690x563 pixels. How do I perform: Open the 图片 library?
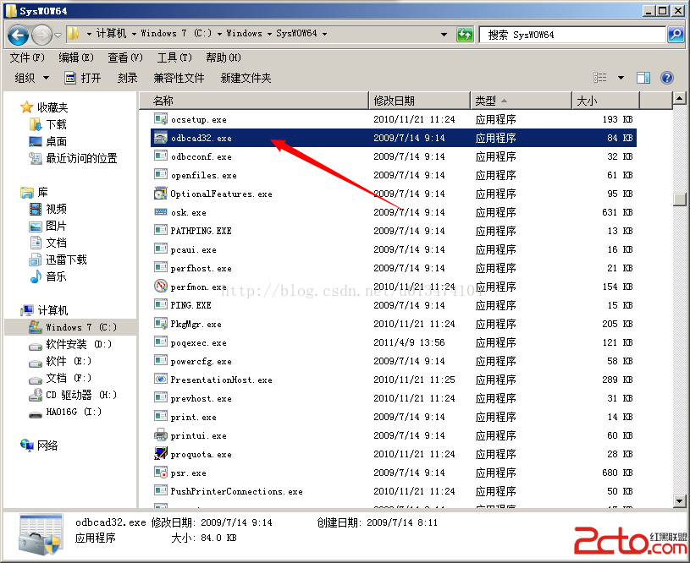point(48,226)
